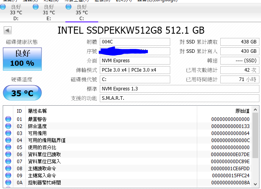Select the 主機寫入命令 attribute row

(x=127, y=175)
